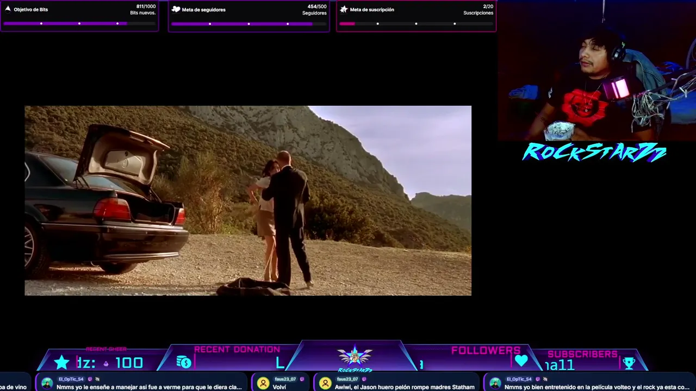Click 'Nmms yo bien entretenido' chat message
Viewport: 696px width, 391px height.
pos(597,387)
